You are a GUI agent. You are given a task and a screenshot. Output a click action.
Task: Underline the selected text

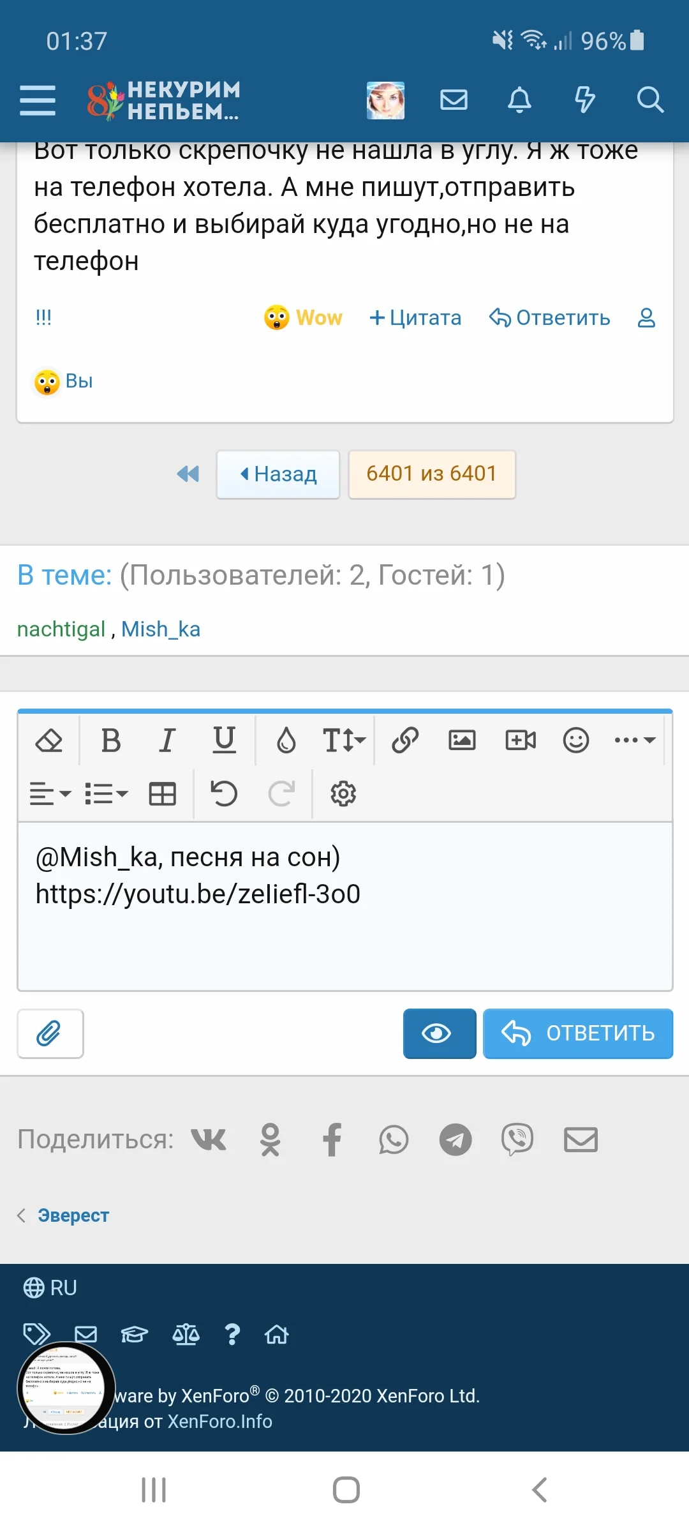tap(223, 740)
